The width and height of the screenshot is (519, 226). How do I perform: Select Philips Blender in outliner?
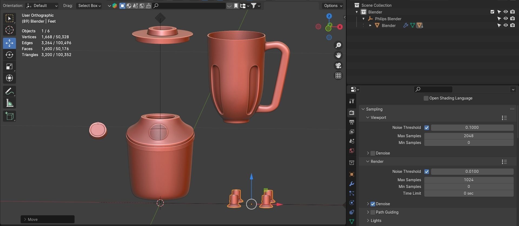388,19
